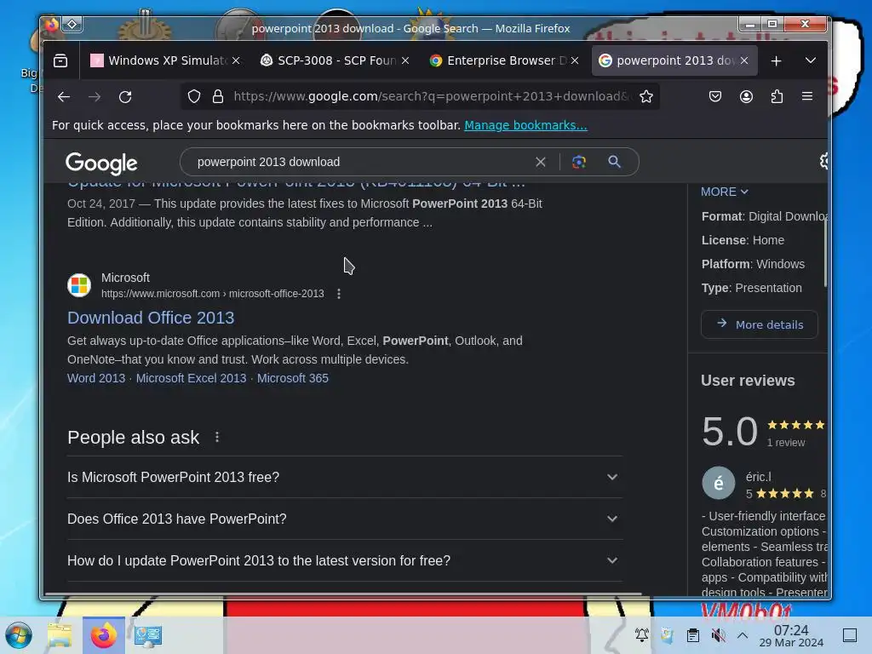Viewport: 872px width, 654px height.
Task: Show site security padlock info
Action: (218, 97)
